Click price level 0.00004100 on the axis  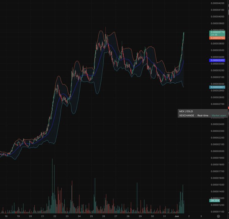point(218,10)
